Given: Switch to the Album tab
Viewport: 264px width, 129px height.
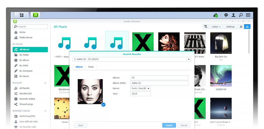Looking at the screenshot, I should click(x=79, y=67).
